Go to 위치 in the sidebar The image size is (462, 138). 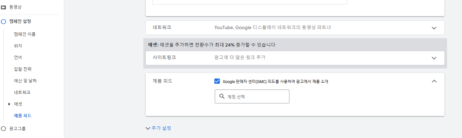(18, 46)
